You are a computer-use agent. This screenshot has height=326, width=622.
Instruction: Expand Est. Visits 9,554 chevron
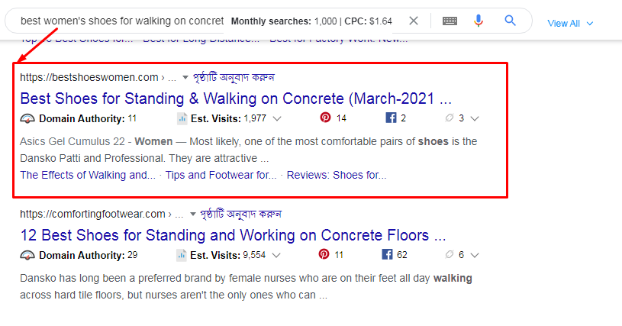click(277, 255)
